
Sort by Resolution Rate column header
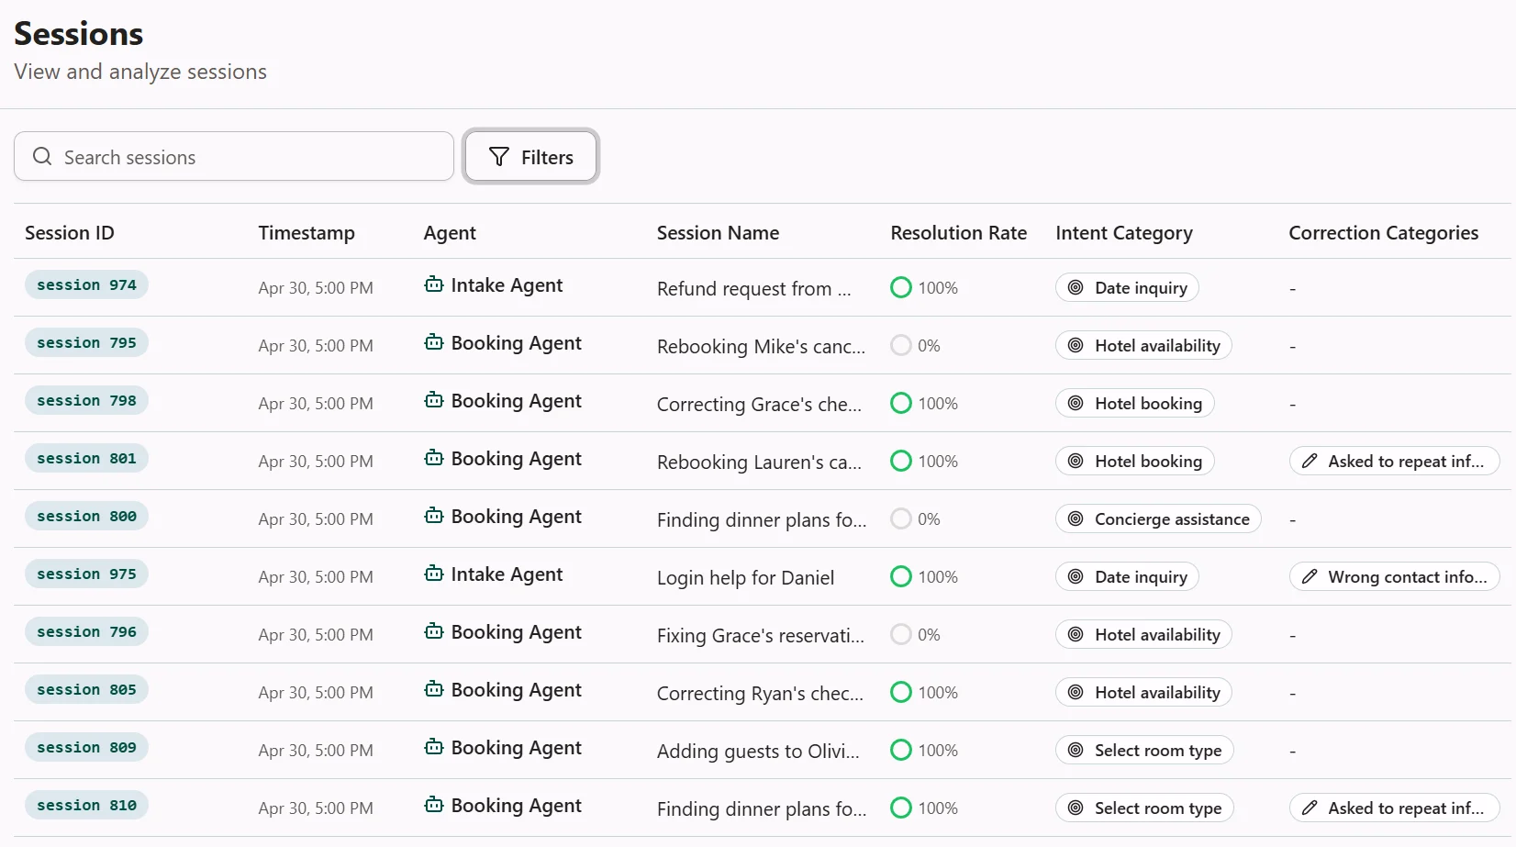pos(958,233)
